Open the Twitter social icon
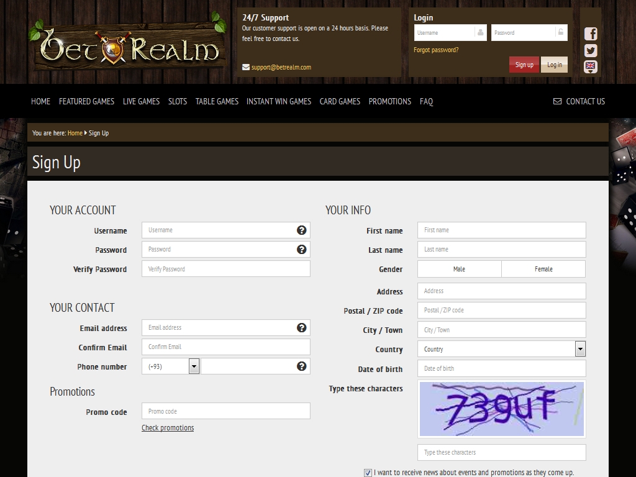636x477 pixels. click(x=591, y=51)
